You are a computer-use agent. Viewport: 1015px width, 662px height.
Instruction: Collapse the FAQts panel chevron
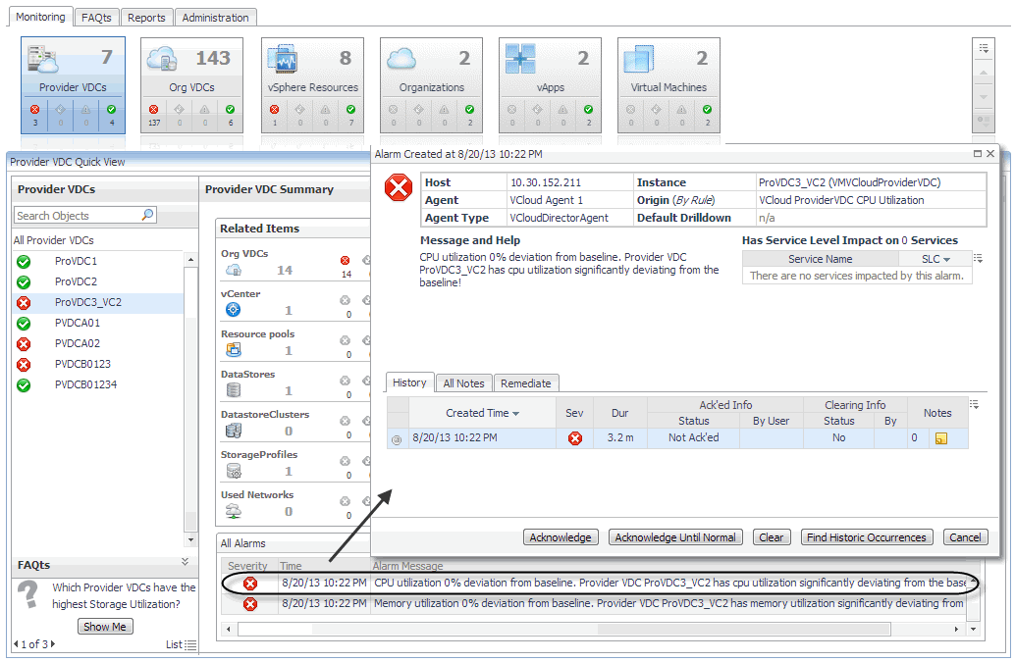click(186, 562)
